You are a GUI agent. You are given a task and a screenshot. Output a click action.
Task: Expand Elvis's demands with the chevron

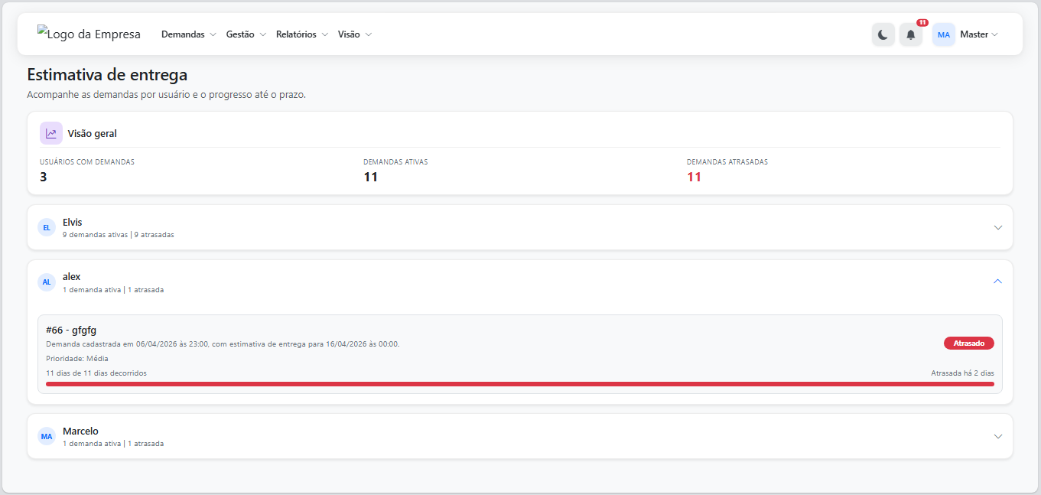tap(997, 227)
